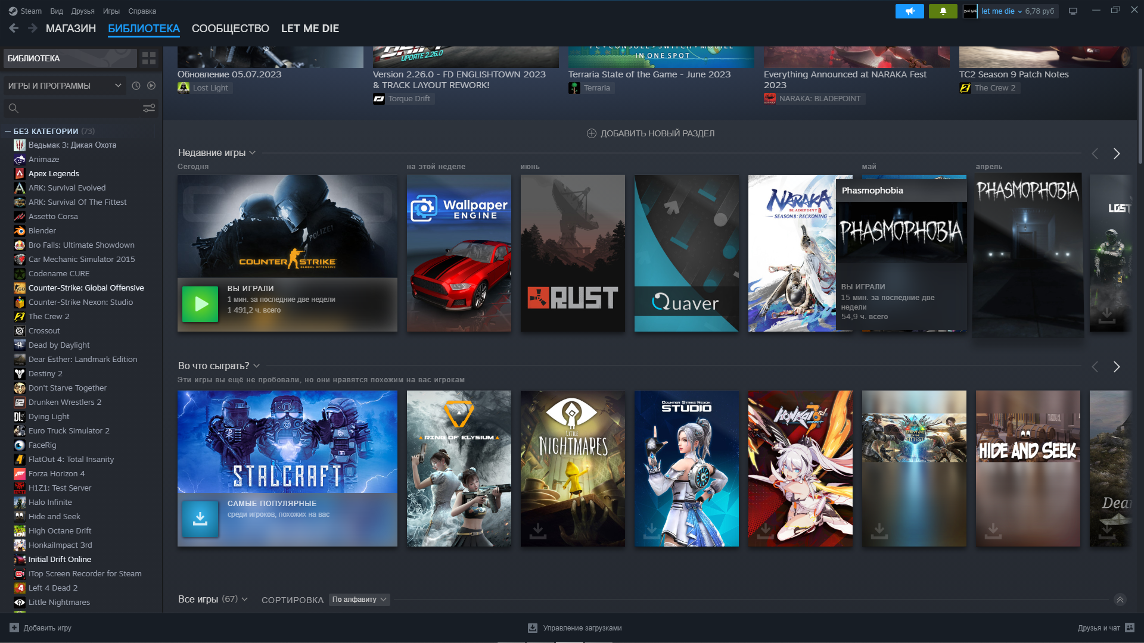Open Wallpaper Engine game card

point(459,253)
